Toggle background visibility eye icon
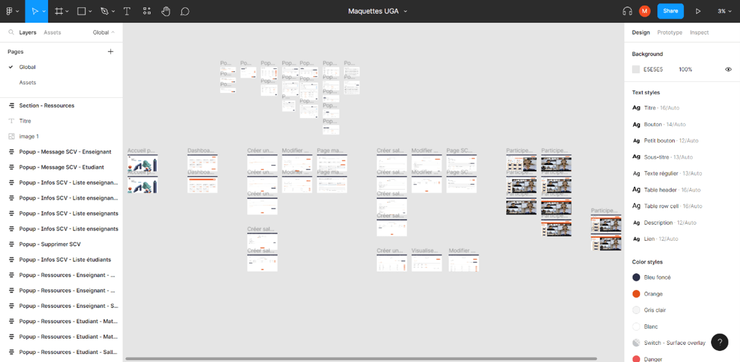 tap(728, 70)
